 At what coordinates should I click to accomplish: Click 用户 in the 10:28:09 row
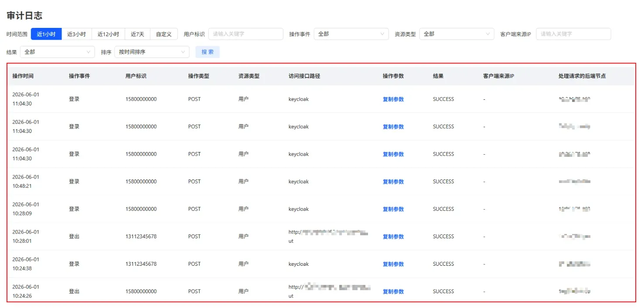pyautogui.click(x=244, y=209)
